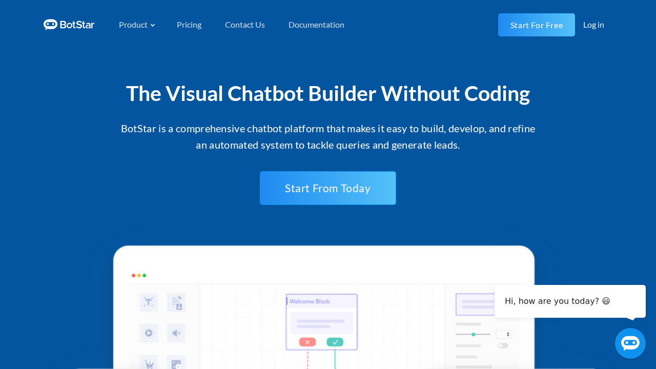Click the Log in link

pos(593,25)
